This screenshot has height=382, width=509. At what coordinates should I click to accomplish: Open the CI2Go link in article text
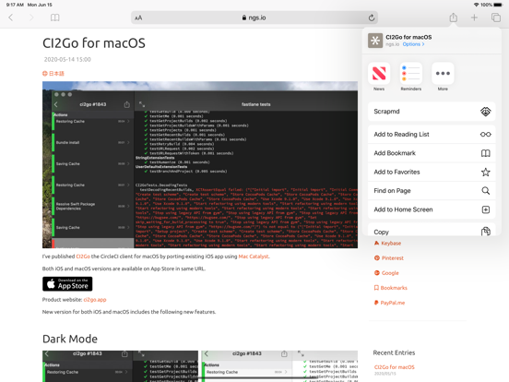83,257
